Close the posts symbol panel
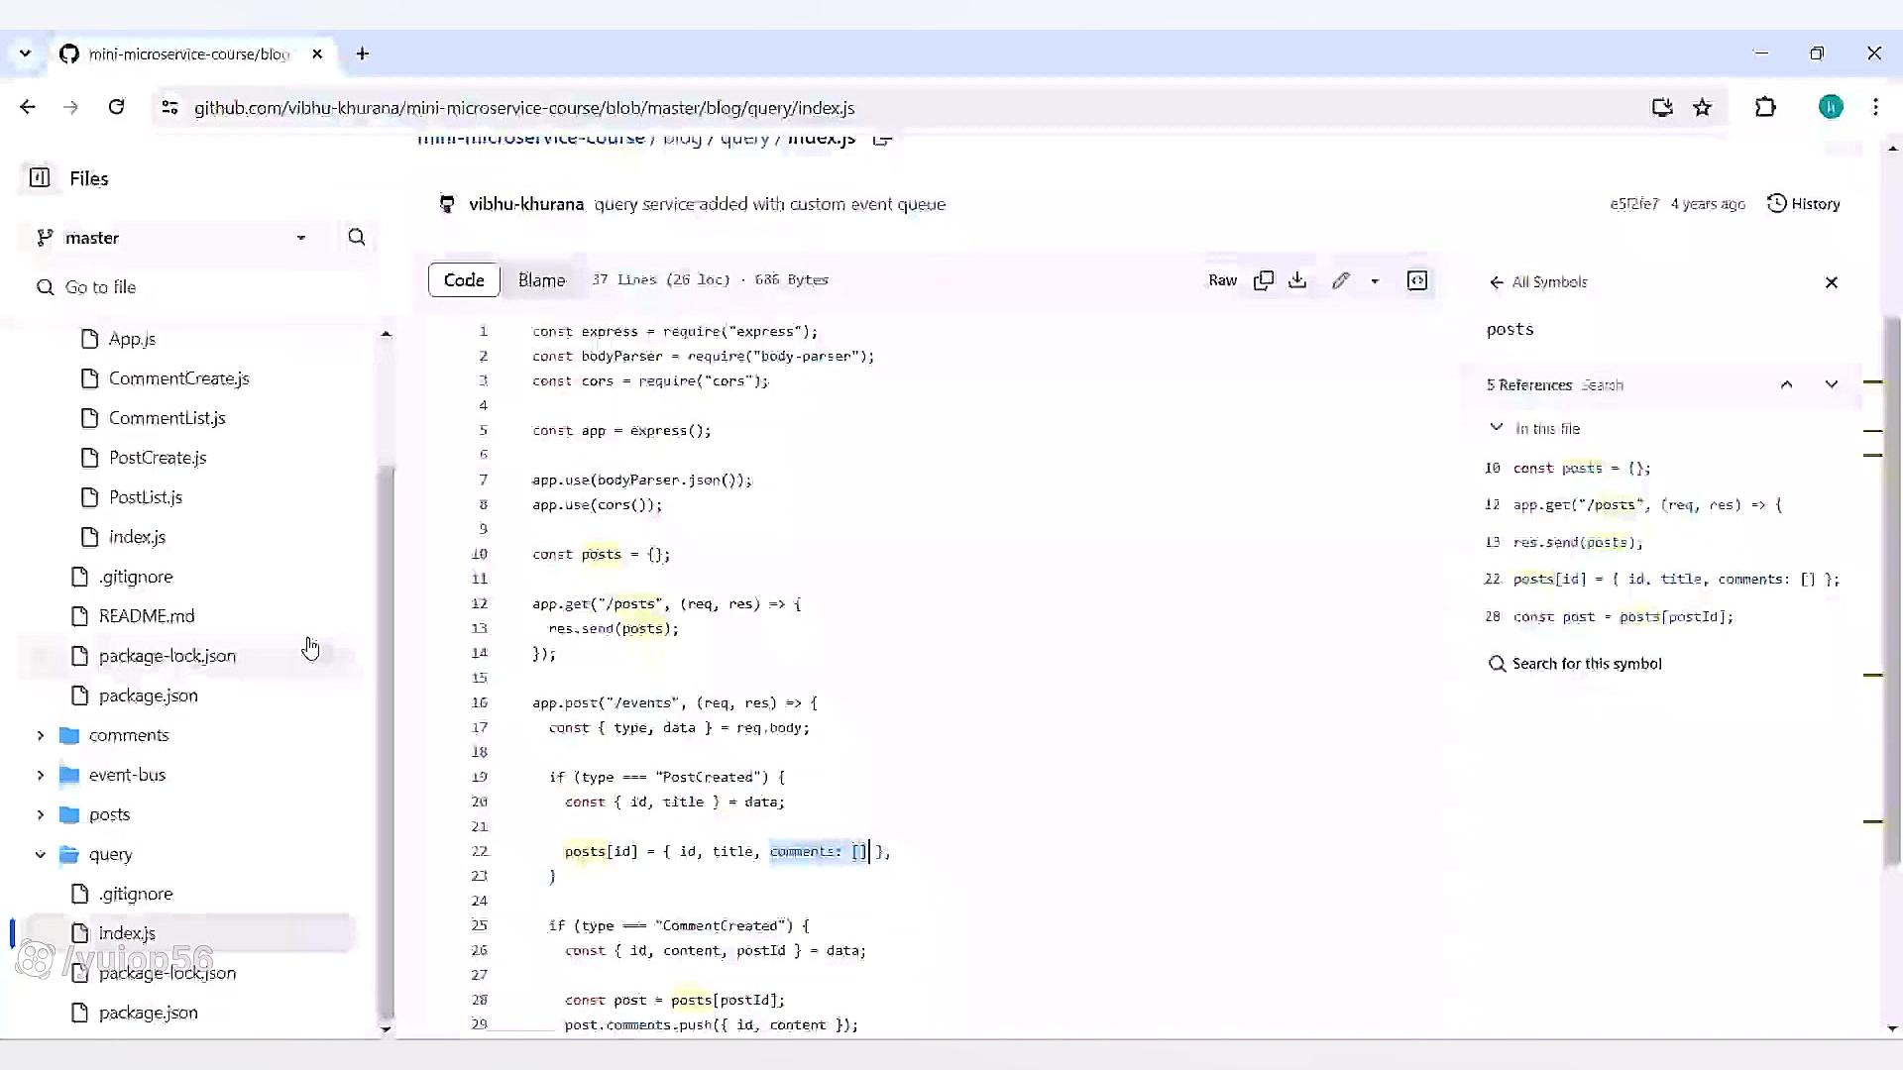 point(1832,282)
